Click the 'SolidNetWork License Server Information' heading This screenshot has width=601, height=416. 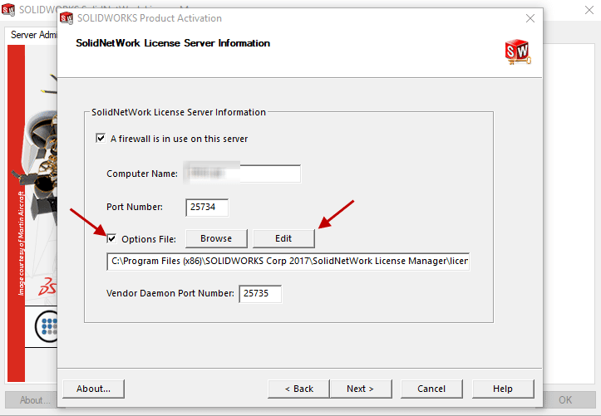(173, 43)
